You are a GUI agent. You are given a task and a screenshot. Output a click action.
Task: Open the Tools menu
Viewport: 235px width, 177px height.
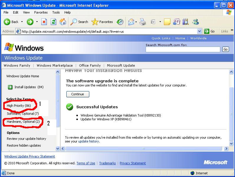point(56,12)
